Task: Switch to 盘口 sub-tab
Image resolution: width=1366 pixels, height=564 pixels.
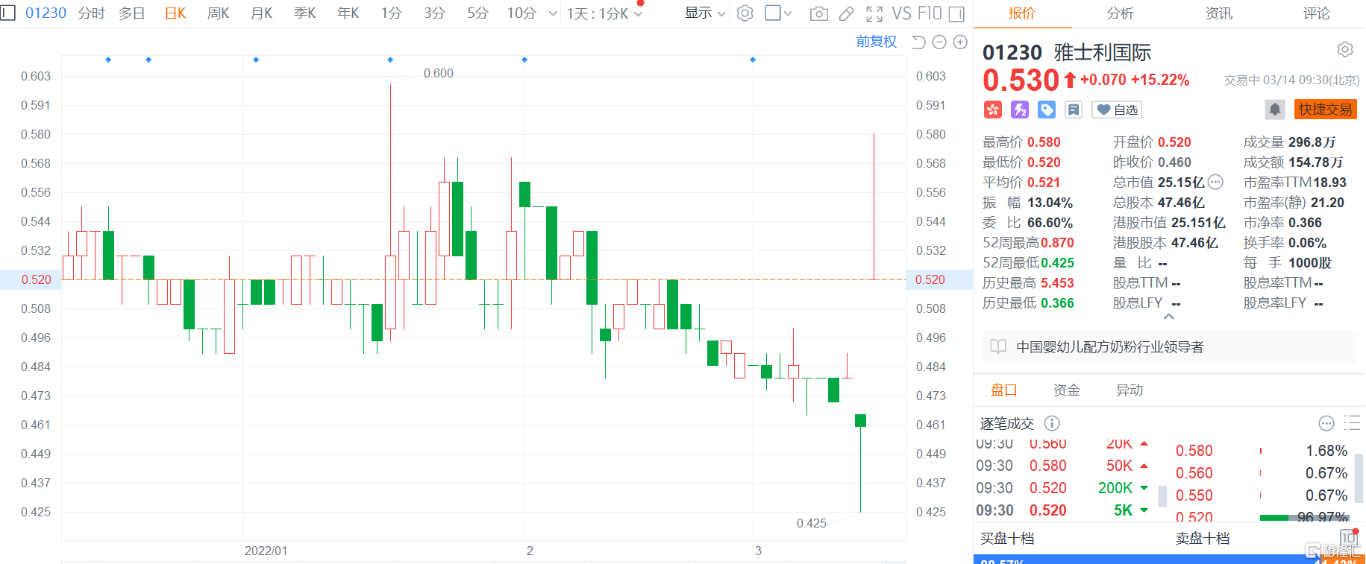Action: (1003, 390)
